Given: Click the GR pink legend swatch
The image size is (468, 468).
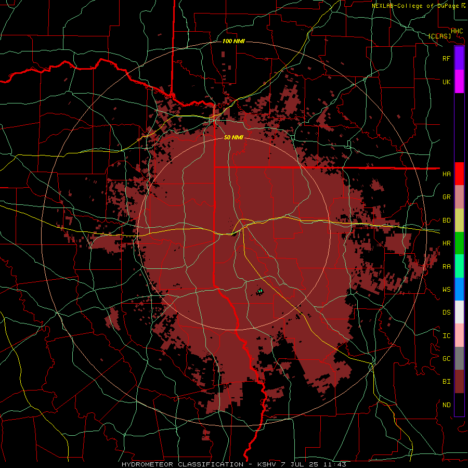Looking at the screenshot, I should [459, 197].
